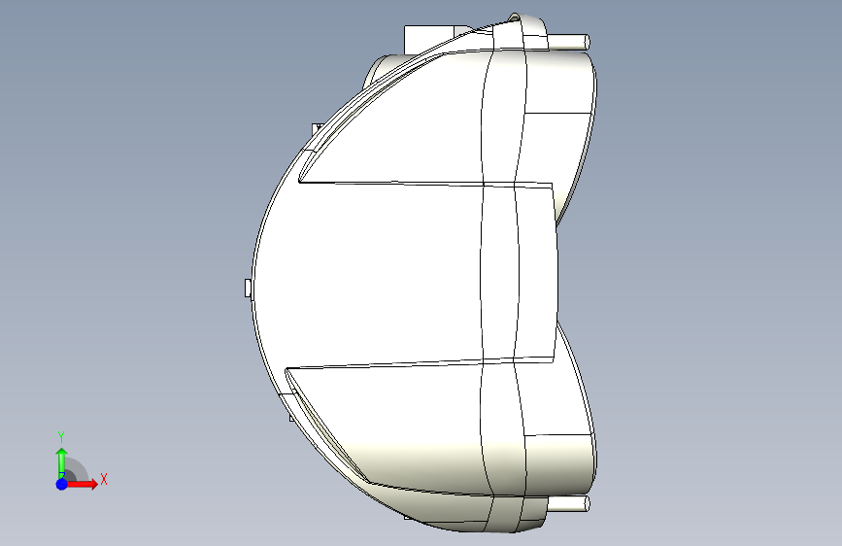
Task: Click the green Y axis arrow of the triad
Action: pos(62,462)
